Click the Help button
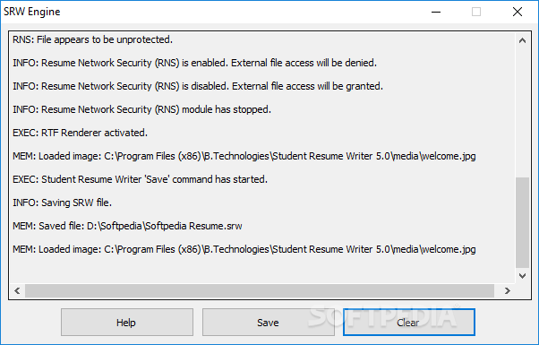This screenshot has height=345, width=539. point(127,322)
